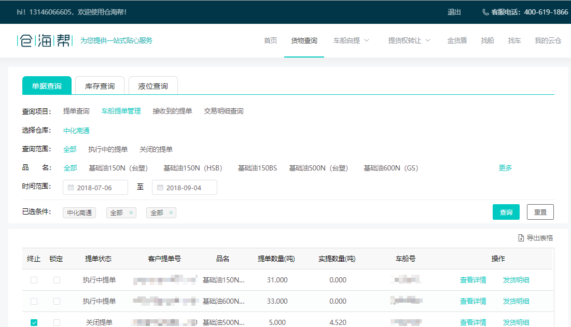Check 终止 box in first row
The width and height of the screenshot is (571, 327).
[x=34, y=280]
